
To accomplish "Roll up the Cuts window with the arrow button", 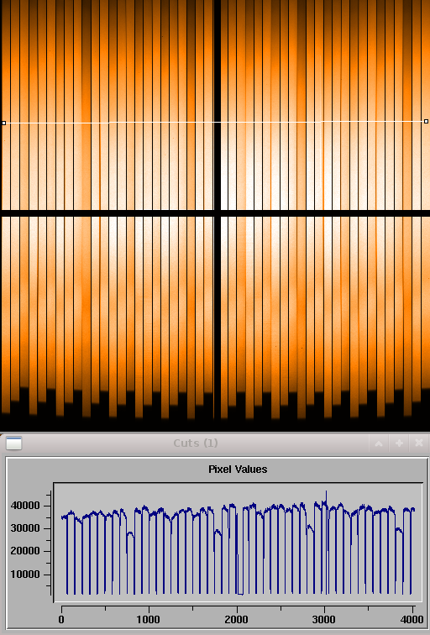I will coord(379,443).
